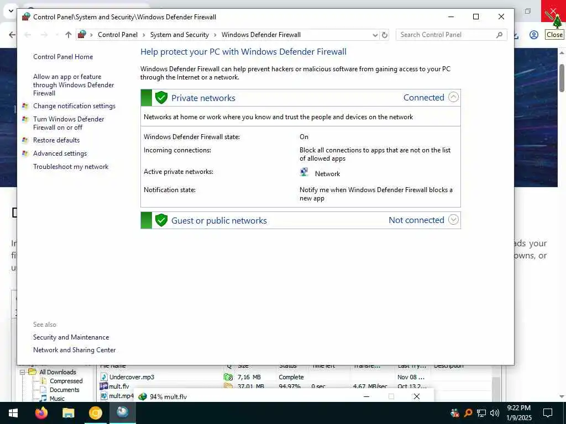Click browser profile icon behind the window

[x=534, y=35]
